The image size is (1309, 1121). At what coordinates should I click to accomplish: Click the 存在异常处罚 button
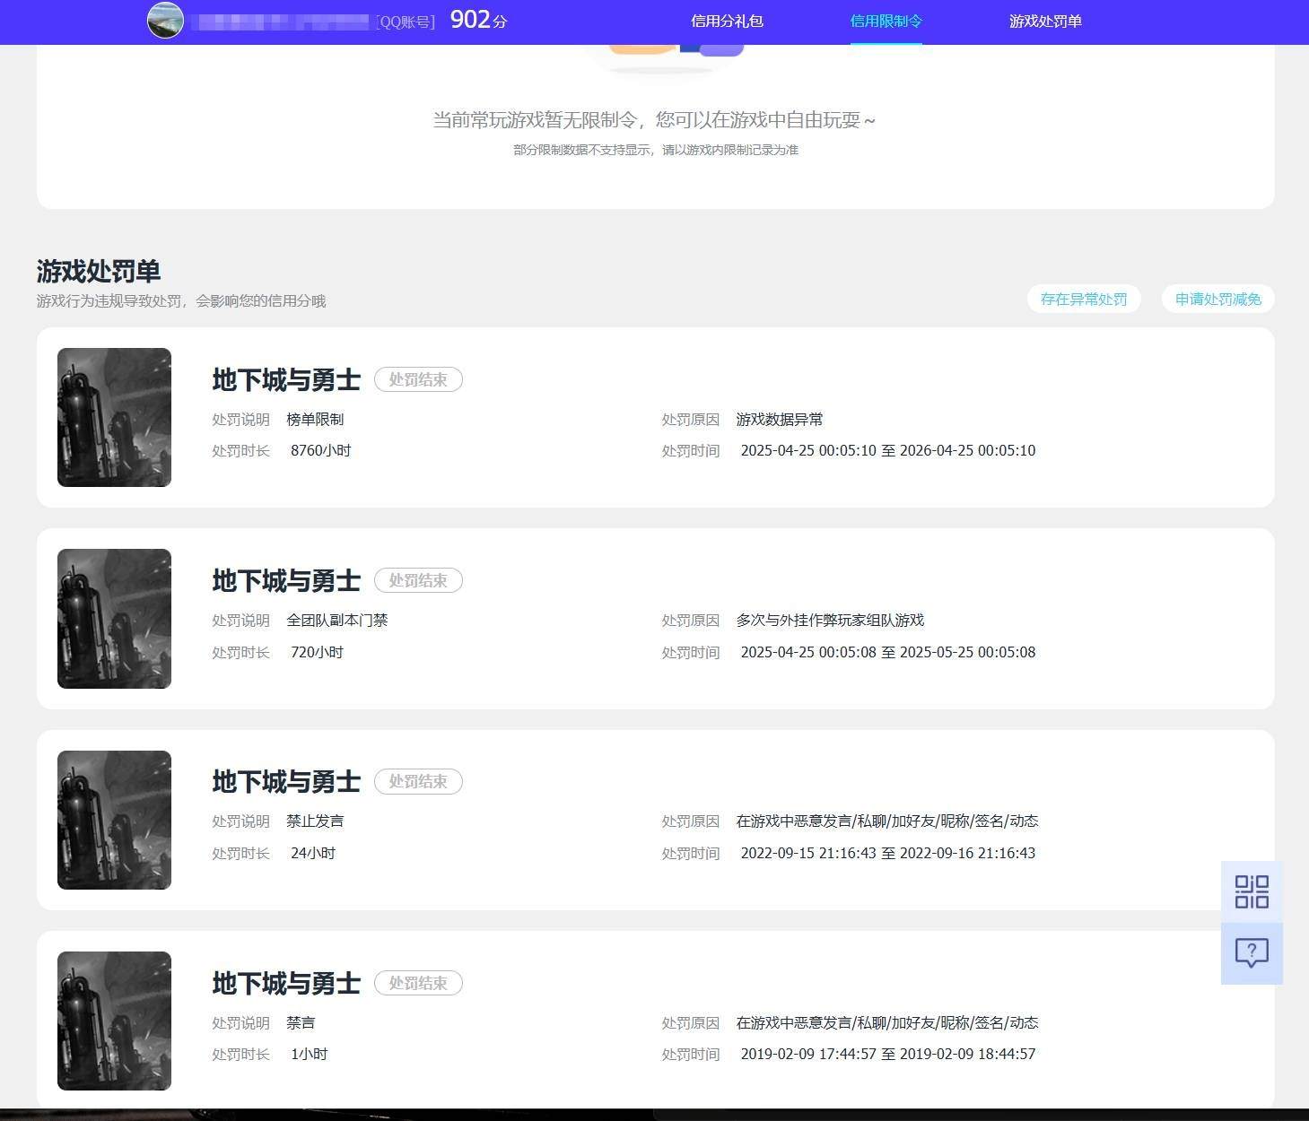1084,300
